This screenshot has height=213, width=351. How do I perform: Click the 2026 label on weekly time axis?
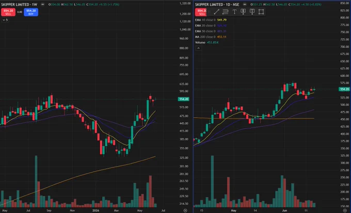95,210
